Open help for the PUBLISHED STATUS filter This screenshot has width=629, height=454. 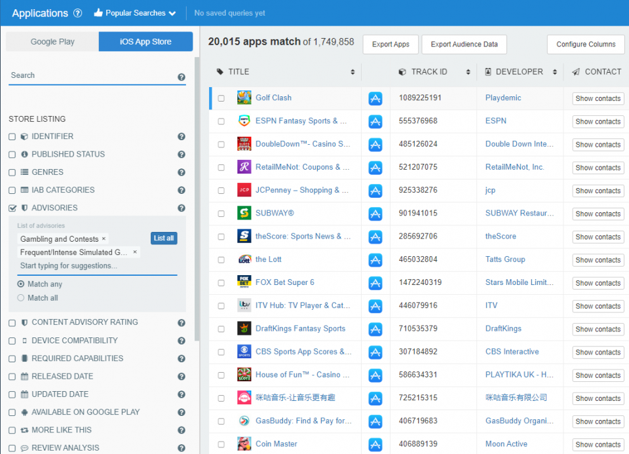coord(181,155)
